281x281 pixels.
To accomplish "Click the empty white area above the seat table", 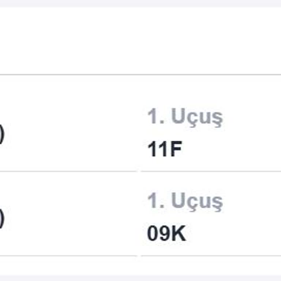I will (140, 40).
